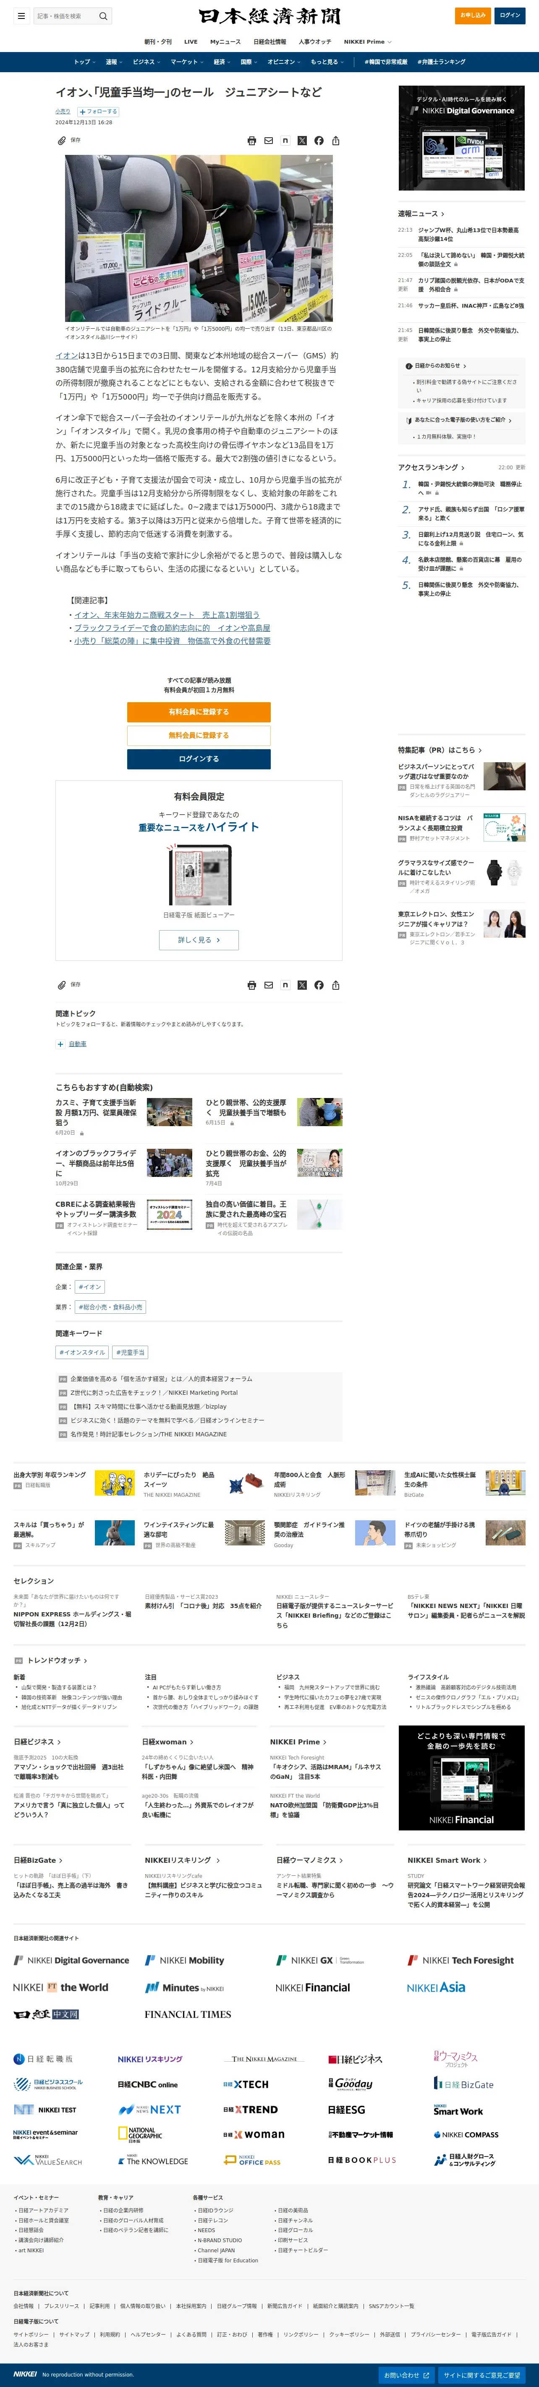Viewport: 539px width, 2387px height.
Task: Click the 日本経済新聞 masthead logo
Action: 269,16
